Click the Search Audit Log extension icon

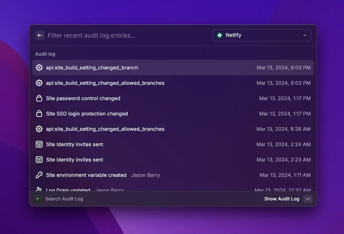38,199
